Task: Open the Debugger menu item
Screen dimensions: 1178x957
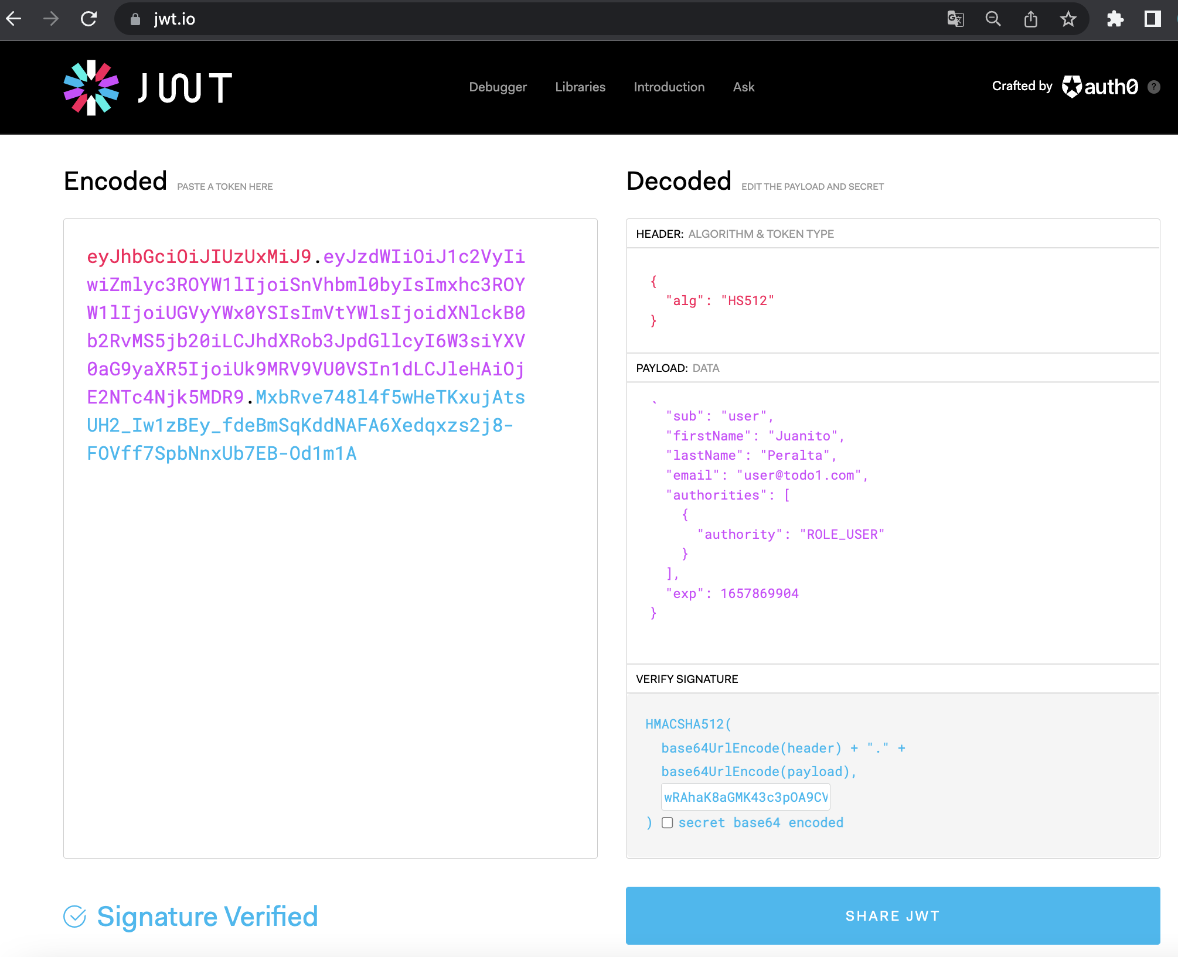Action: 498,87
